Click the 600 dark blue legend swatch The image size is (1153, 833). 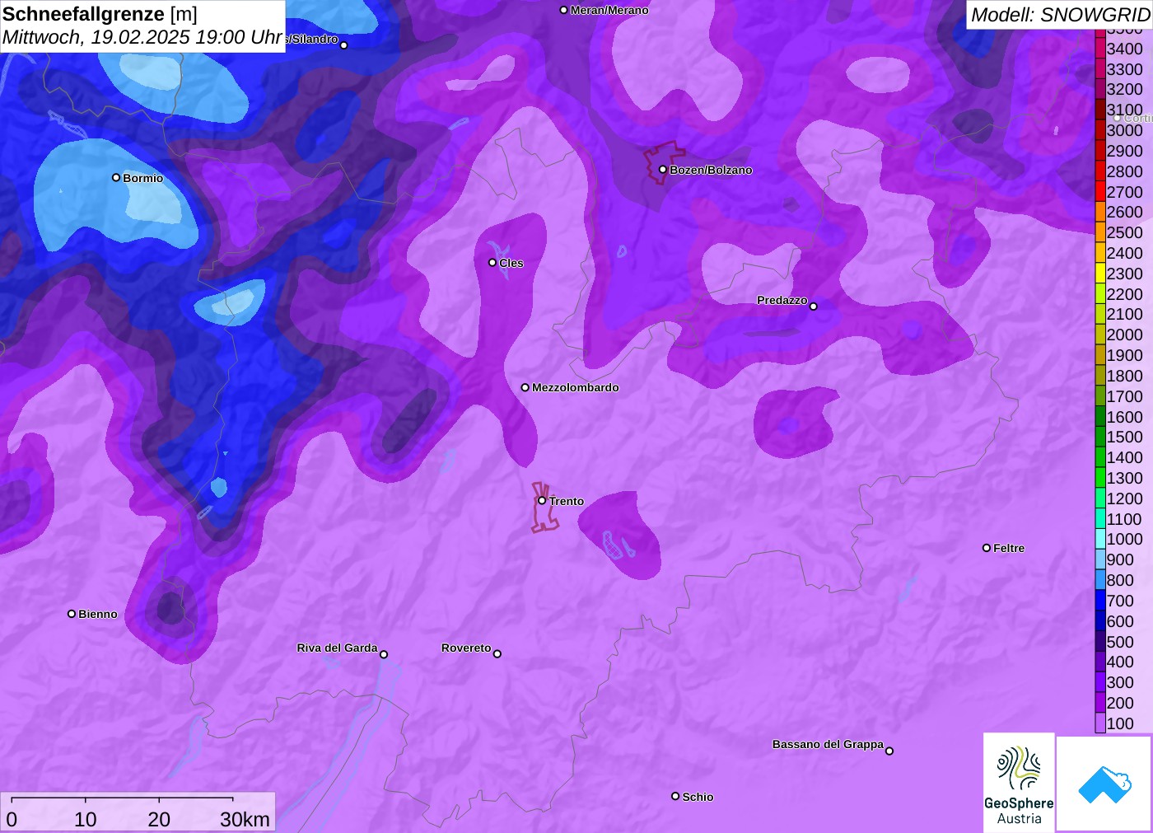(1100, 621)
